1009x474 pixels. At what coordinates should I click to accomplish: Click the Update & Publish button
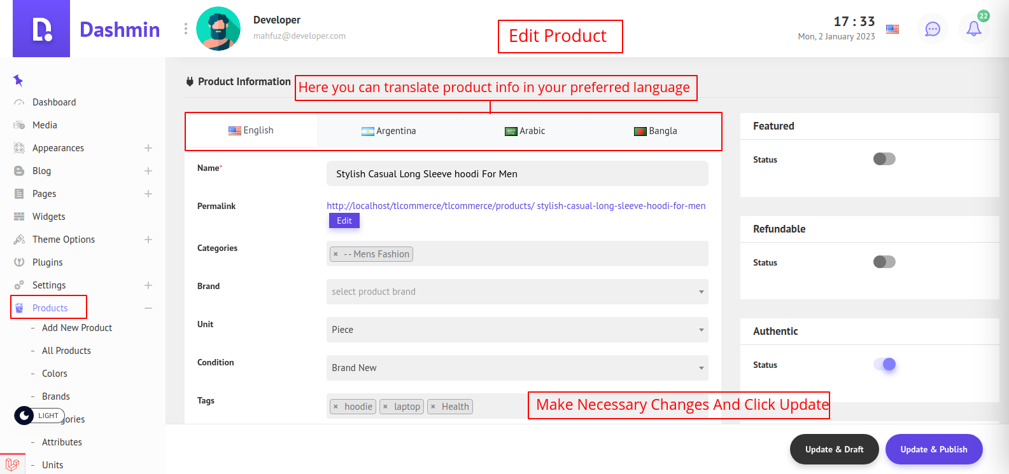tap(933, 449)
